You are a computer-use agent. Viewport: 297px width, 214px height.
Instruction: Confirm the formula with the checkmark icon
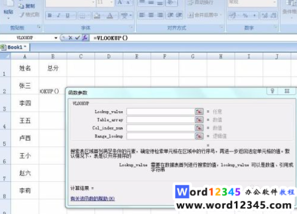[77, 38]
